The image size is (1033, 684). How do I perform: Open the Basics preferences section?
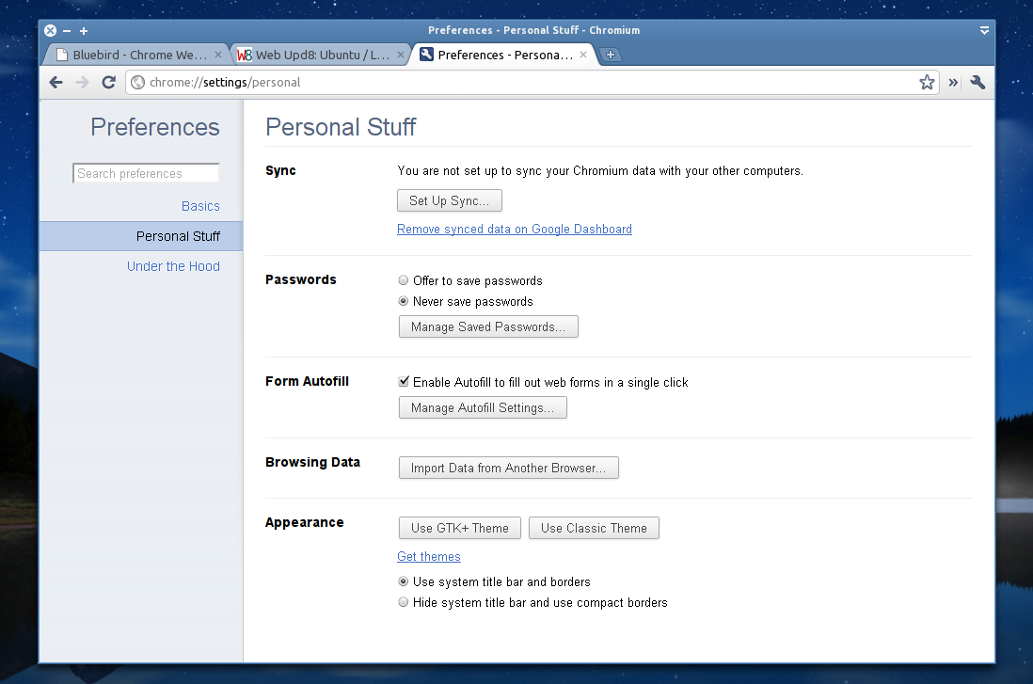(200, 206)
